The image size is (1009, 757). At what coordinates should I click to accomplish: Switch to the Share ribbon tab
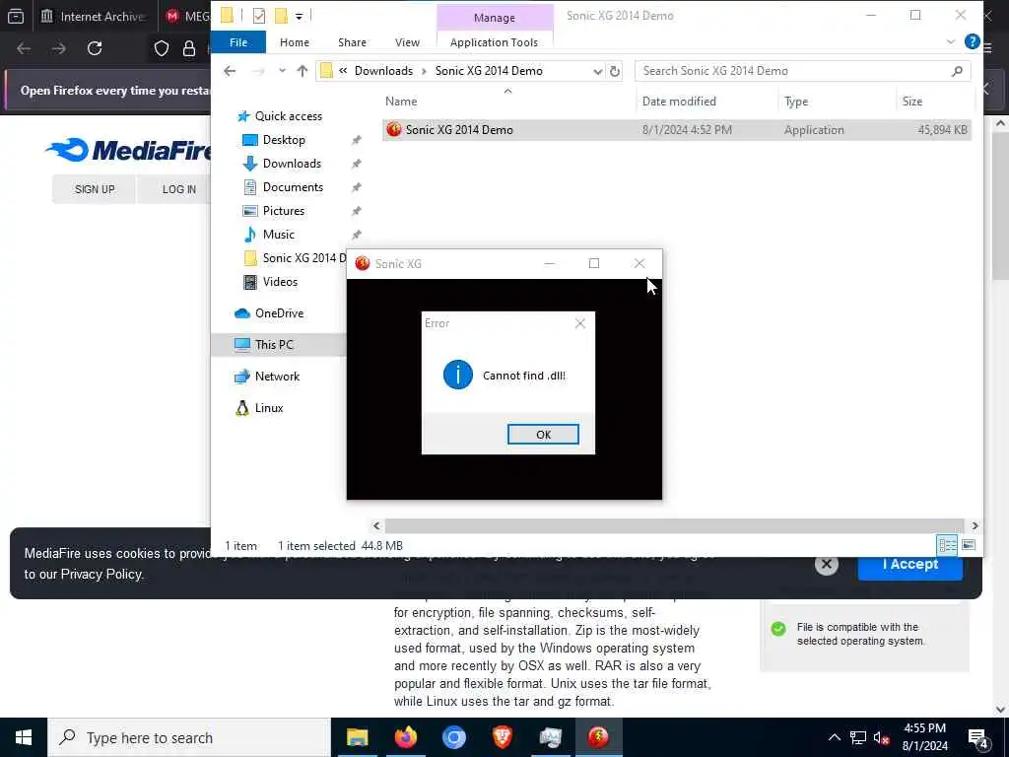click(352, 42)
